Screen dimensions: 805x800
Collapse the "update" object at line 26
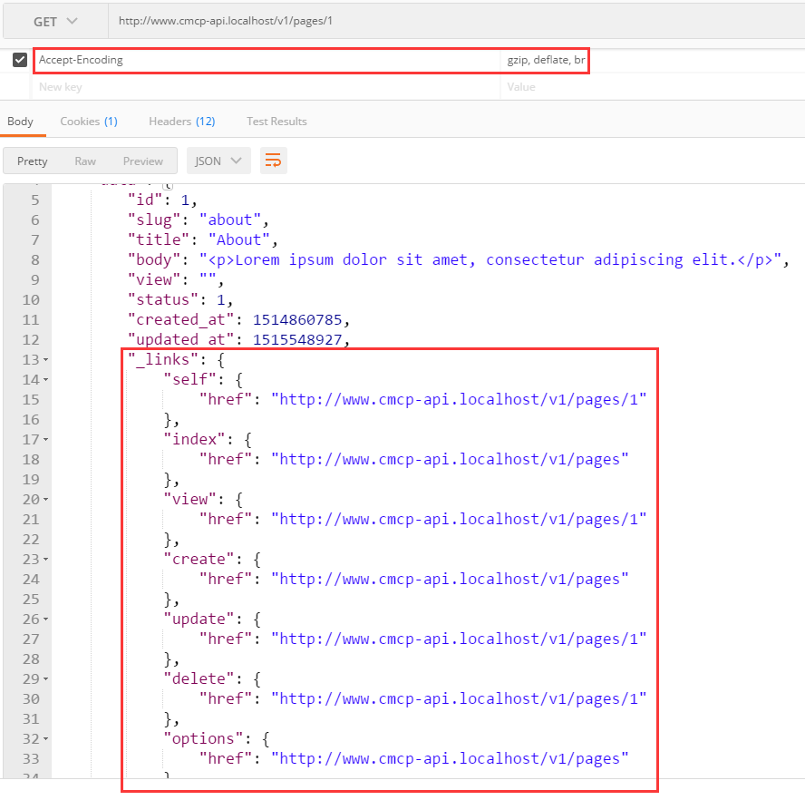[45, 620]
